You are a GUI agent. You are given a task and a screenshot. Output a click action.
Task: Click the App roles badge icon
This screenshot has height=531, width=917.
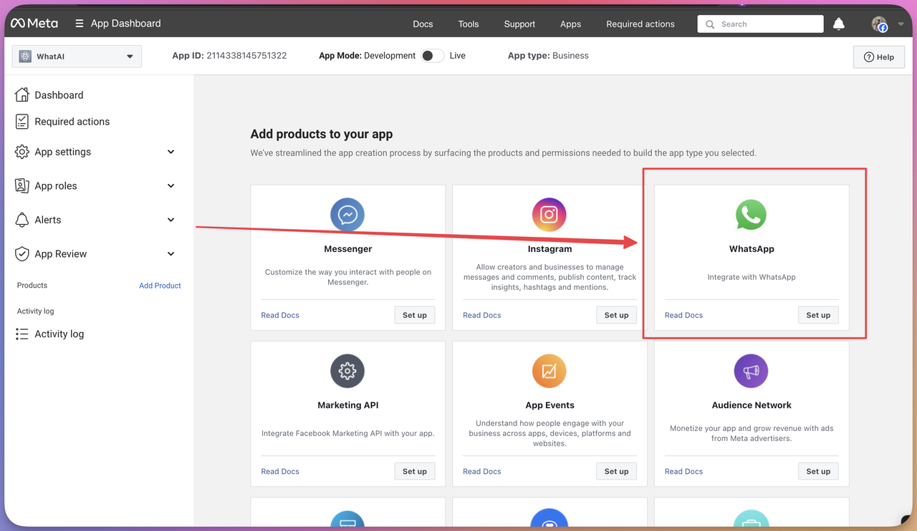(x=22, y=185)
